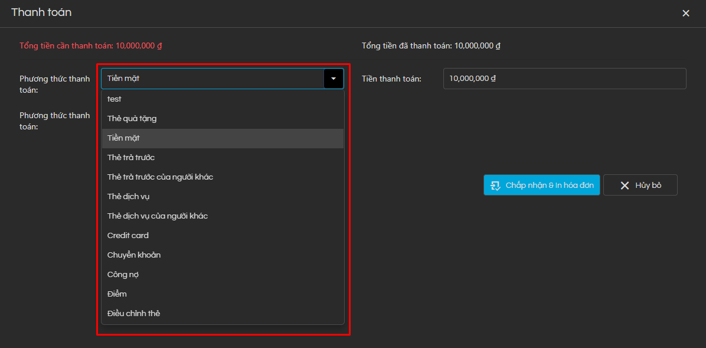This screenshot has height=348, width=706.
Task: Select 'test' from the payment list
Action: pos(115,99)
